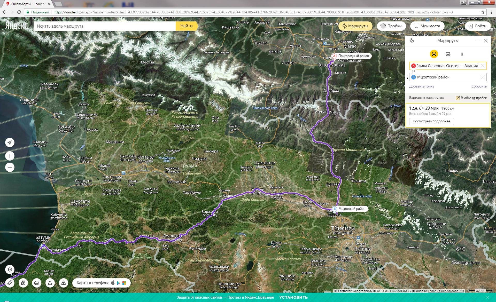Share the map via share icon
Screen dimensions: 496x302
pos(50,283)
